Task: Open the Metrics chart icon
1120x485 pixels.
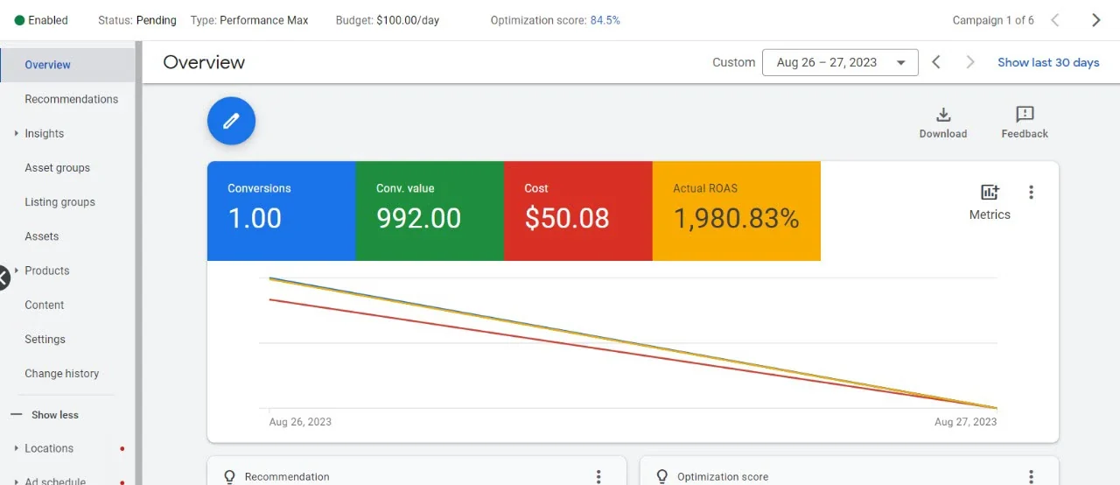Action: [x=990, y=193]
